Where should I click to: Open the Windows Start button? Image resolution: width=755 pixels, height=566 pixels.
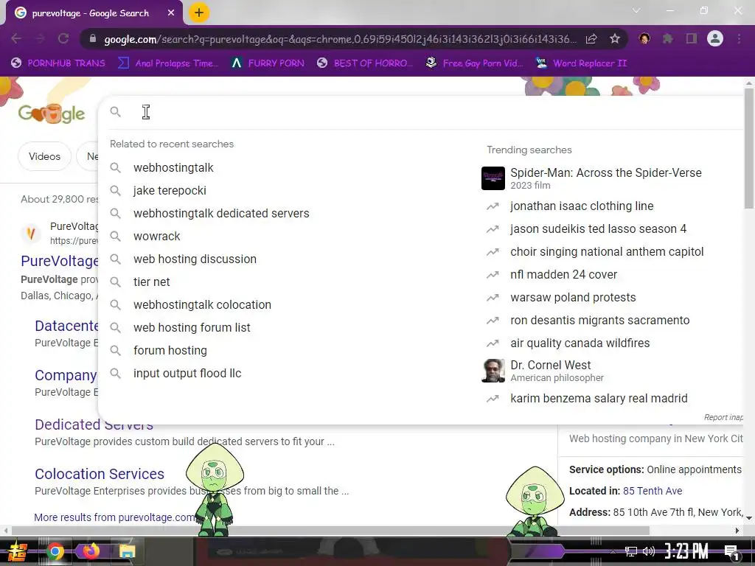(x=16, y=551)
